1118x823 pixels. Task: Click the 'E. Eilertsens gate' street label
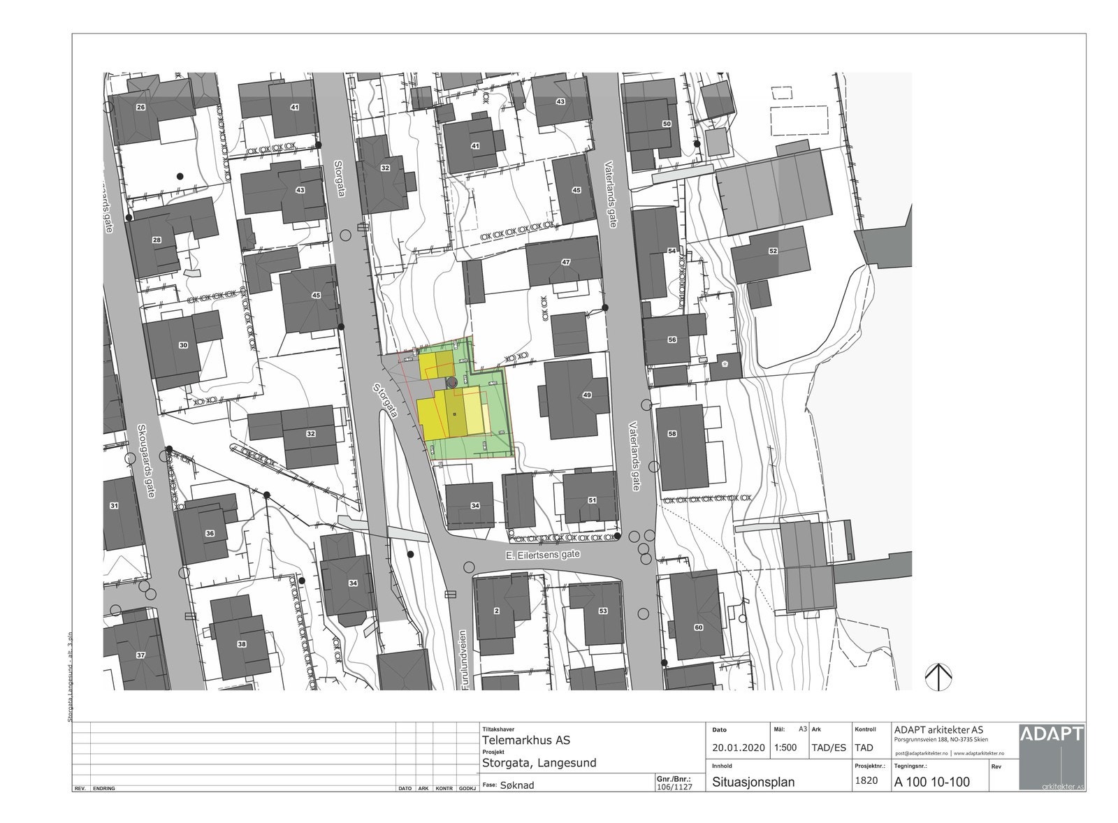tap(542, 554)
